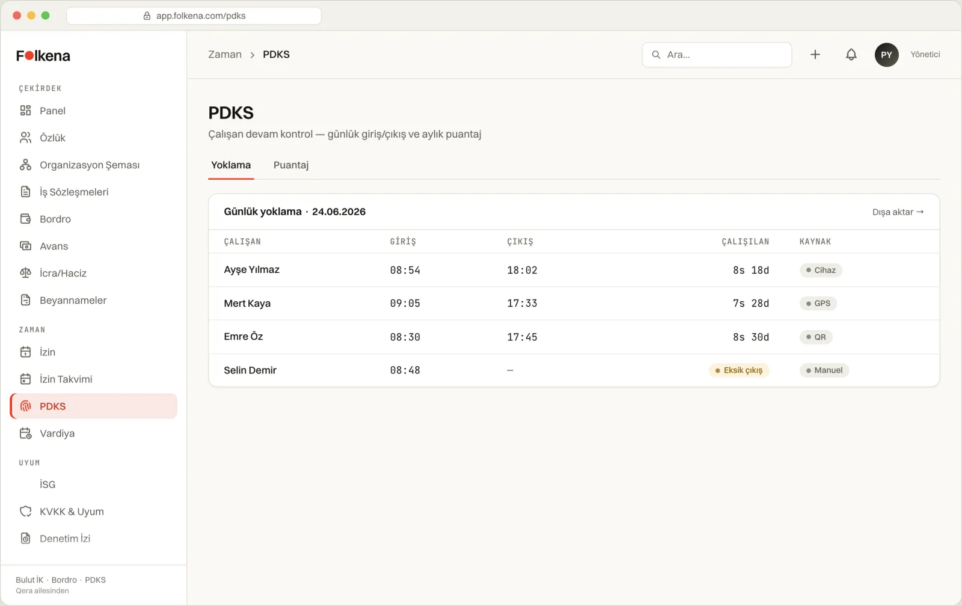
Task: Click the ÇALIŞILAN column header
Action: (x=746, y=242)
